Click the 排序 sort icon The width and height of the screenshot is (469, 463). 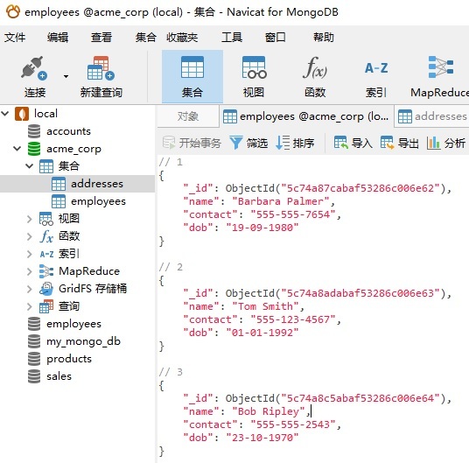283,143
